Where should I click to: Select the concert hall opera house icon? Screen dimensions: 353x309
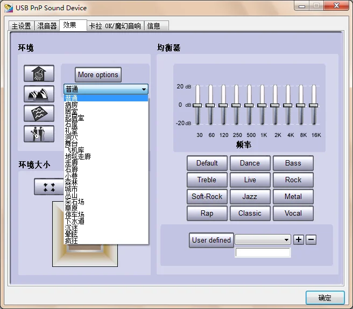pos(39,94)
